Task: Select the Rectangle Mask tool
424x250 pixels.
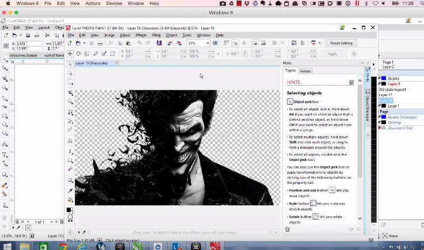Action: pyautogui.click(x=70, y=82)
